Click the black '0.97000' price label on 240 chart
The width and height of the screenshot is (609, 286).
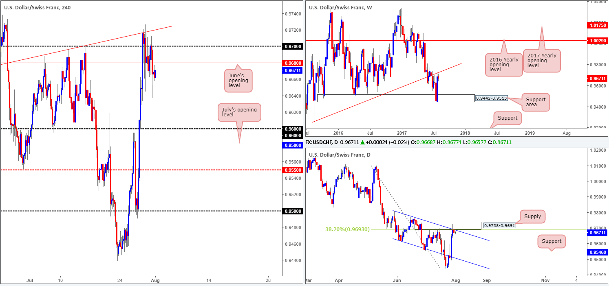[x=293, y=46]
